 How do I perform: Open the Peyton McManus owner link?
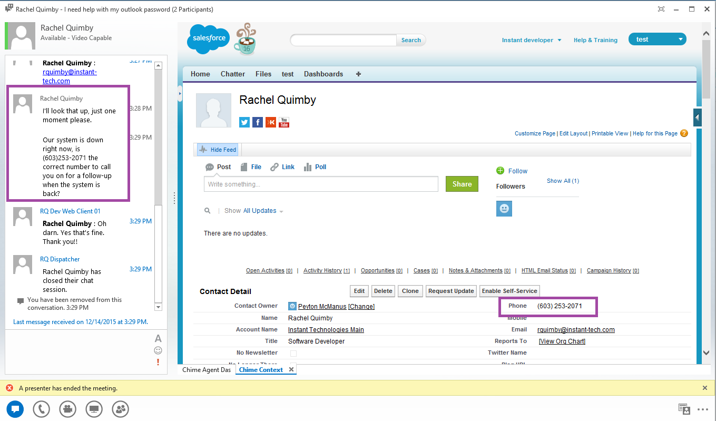coord(322,307)
